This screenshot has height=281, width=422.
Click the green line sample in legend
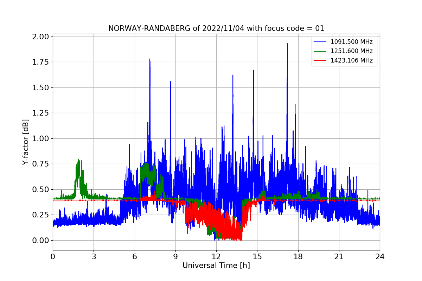click(320, 51)
